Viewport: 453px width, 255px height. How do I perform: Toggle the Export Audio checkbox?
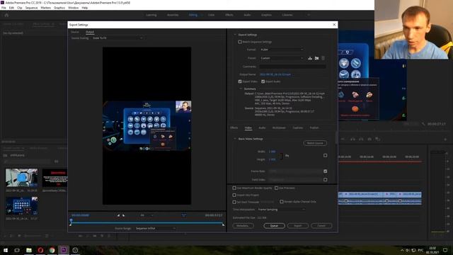[x=263, y=81]
